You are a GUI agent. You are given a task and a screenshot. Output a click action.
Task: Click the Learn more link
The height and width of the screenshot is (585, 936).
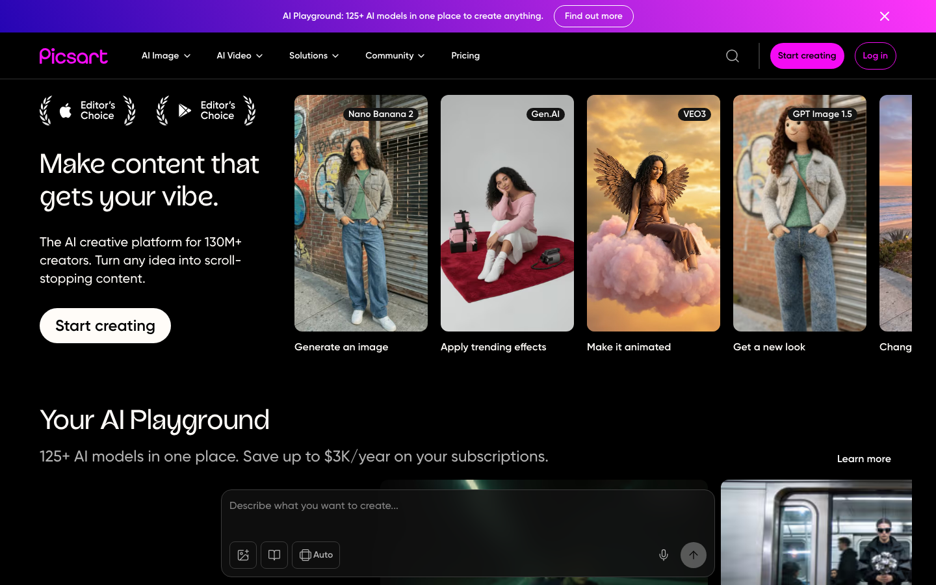point(864,459)
